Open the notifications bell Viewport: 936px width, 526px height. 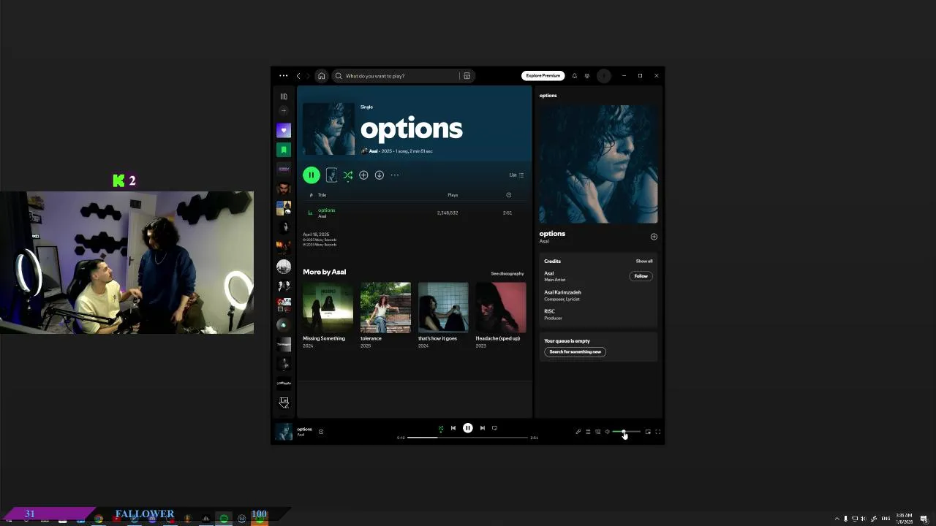click(x=575, y=76)
